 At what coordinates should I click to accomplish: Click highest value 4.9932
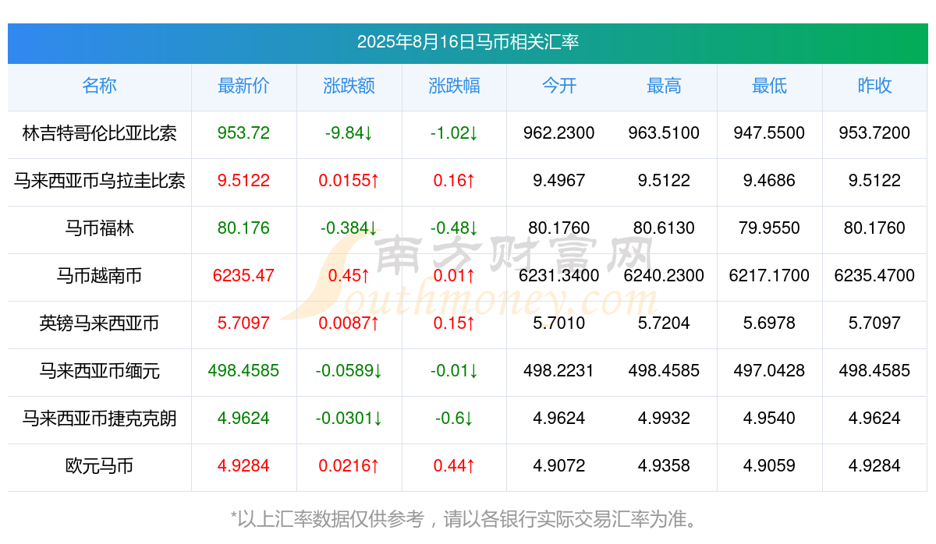(665, 419)
